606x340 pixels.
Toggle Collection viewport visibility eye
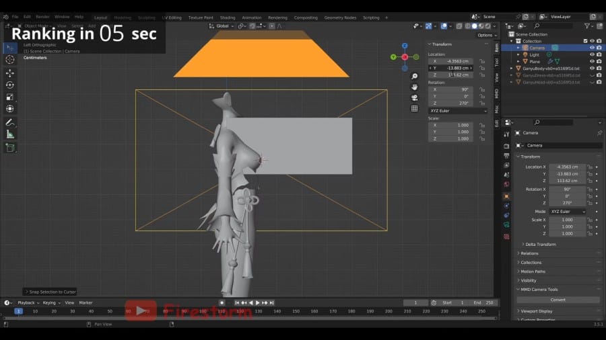click(592, 41)
